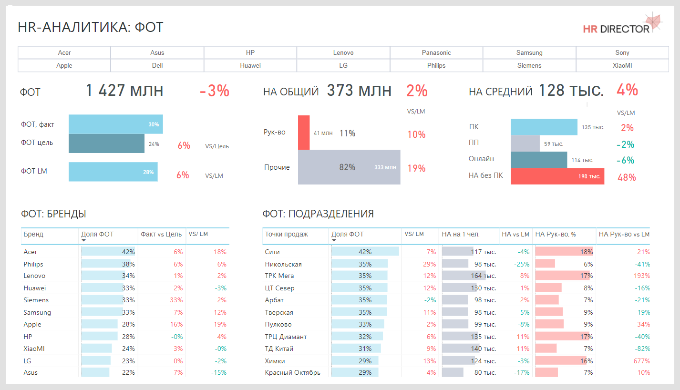This screenshot has height=390, width=680.
Task: Choose Lenovo in the brand slicer
Action: (x=343, y=52)
